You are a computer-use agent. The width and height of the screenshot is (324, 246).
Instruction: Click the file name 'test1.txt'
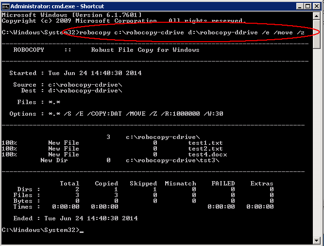(x=205, y=143)
